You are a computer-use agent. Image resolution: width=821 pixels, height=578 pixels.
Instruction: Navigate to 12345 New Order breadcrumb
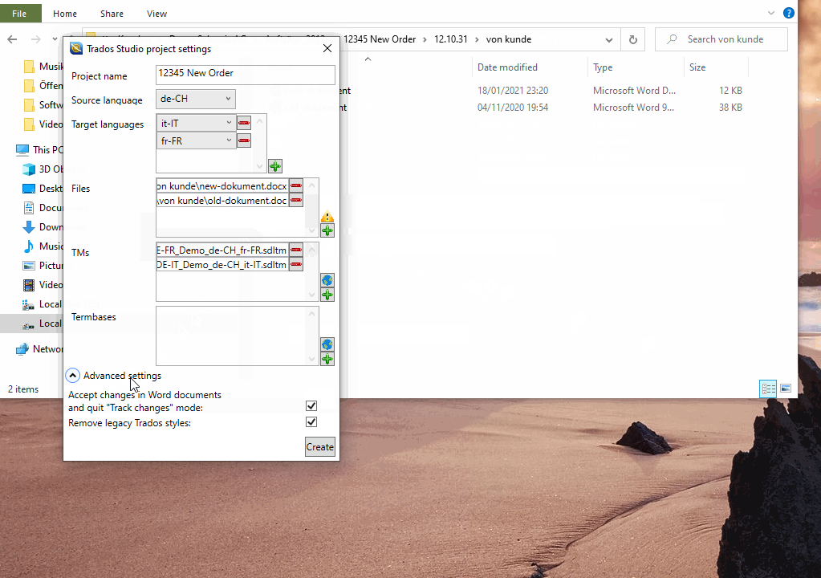pyautogui.click(x=380, y=39)
